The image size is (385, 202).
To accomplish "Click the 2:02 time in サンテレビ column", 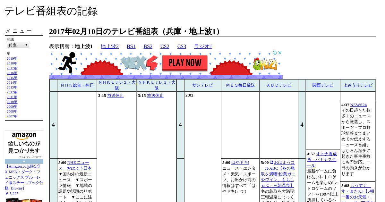I will (x=189, y=95).
